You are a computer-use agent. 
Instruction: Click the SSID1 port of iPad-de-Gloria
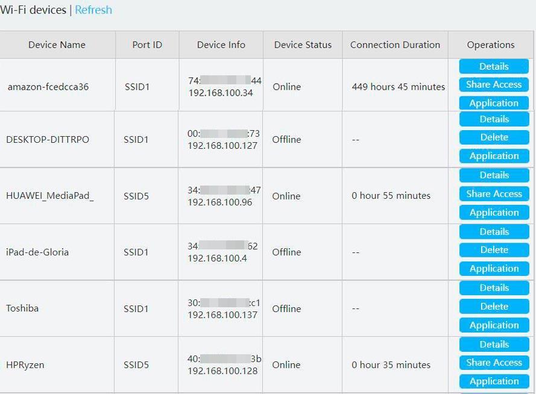[x=136, y=252]
